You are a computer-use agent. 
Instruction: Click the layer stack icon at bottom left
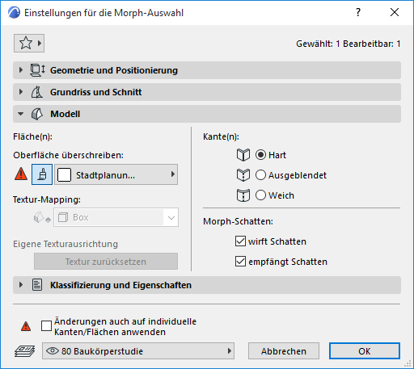point(24,351)
